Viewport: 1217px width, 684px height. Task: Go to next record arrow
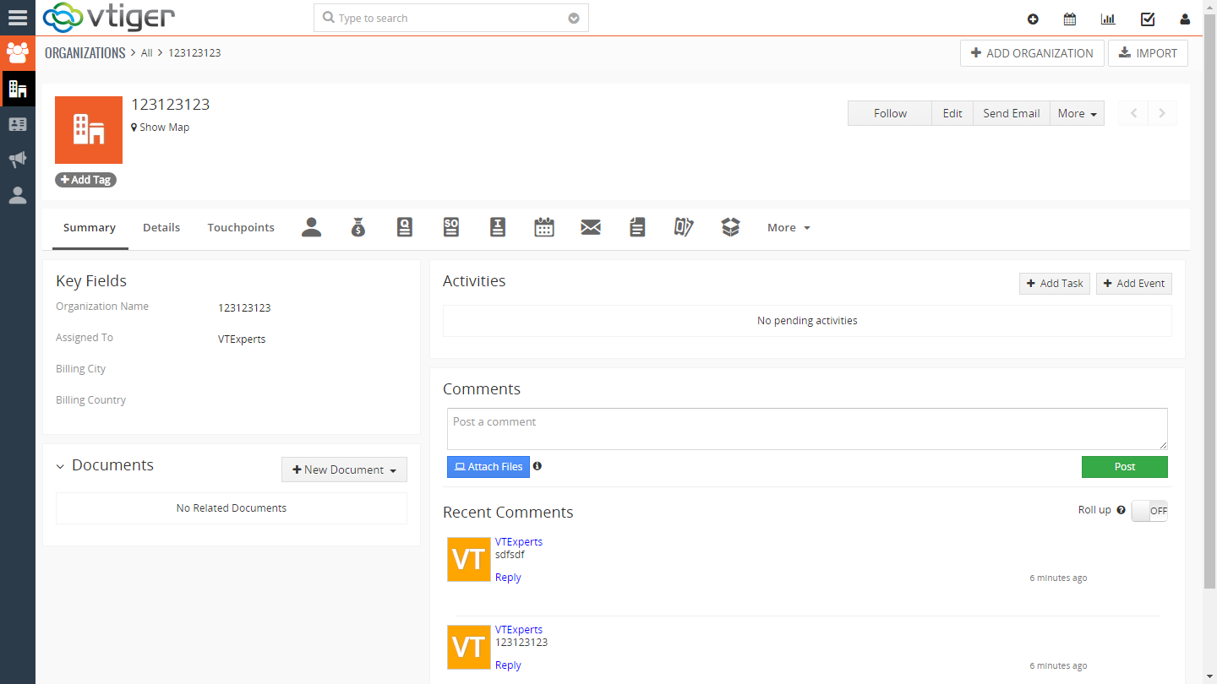point(1162,113)
